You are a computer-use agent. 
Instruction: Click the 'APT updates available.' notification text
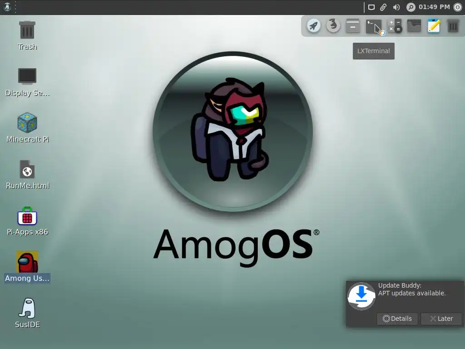click(x=411, y=293)
